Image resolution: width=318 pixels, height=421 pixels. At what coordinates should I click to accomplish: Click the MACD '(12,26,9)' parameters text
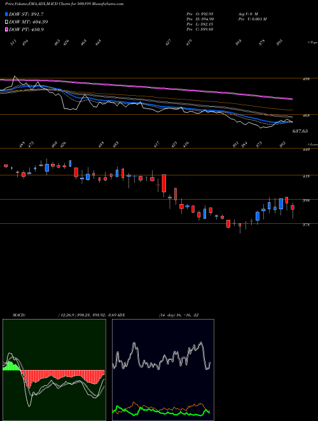[66, 315]
